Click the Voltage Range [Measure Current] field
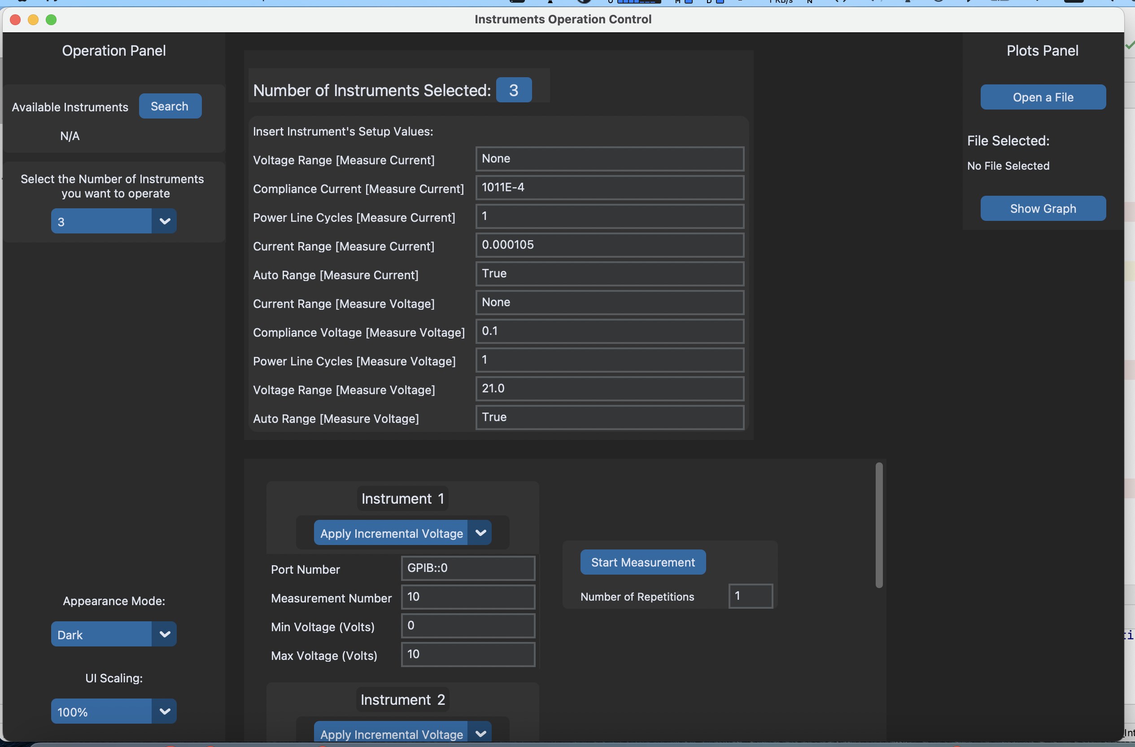1135x747 pixels. pos(610,159)
